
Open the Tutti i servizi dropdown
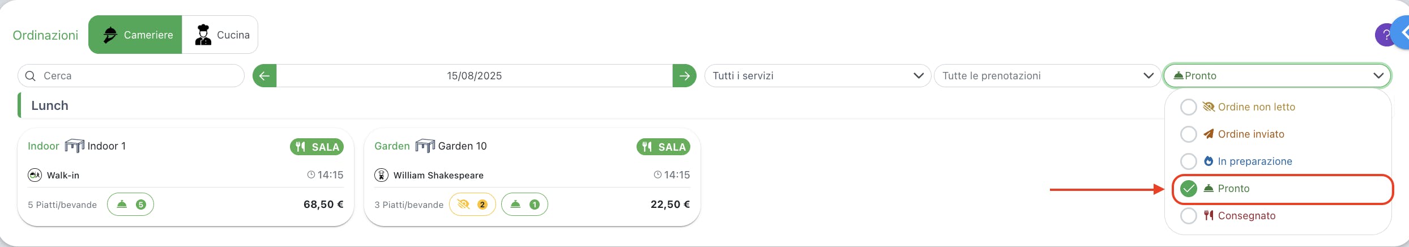[x=818, y=76]
